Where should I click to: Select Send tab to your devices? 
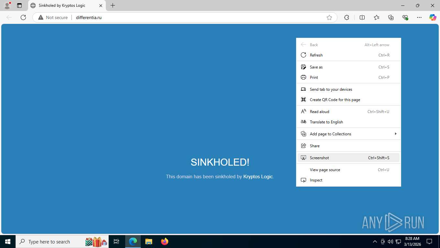click(348, 89)
